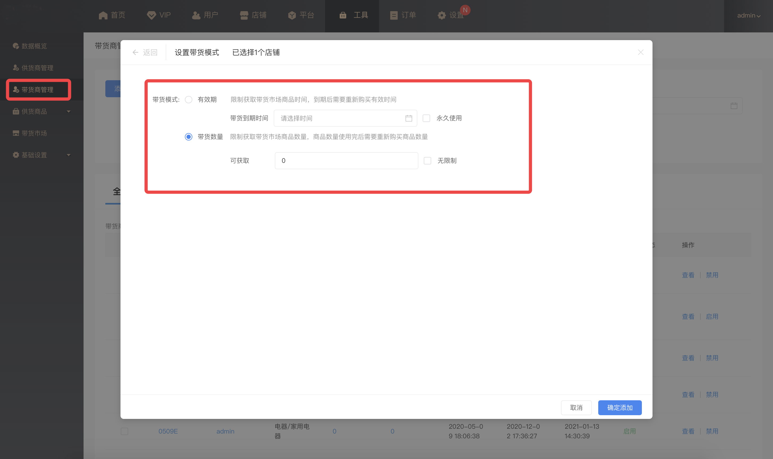
Task: Open the admin account dropdown
Action: pos(749,15)
